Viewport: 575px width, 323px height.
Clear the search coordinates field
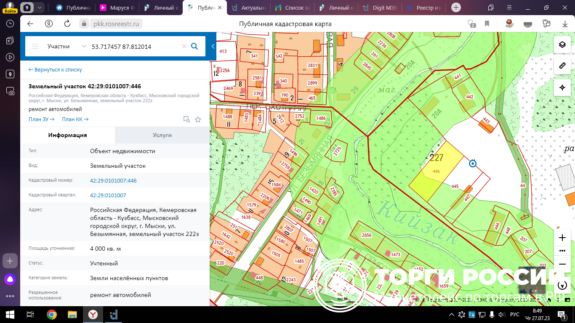(x=184, y=46)
